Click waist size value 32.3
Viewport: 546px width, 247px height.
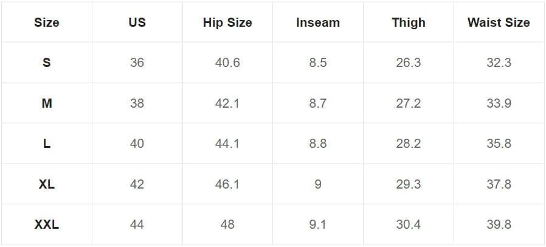pyautogui.click(x=499, y=63)
